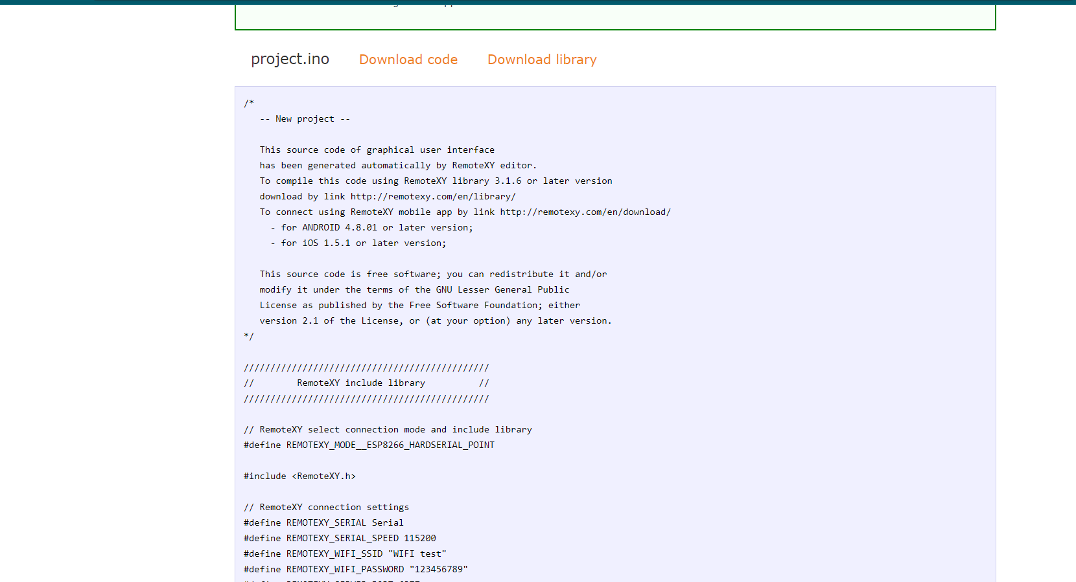
Task: Click the #include <RemoteXY.h> line
Action: [299, 476]
